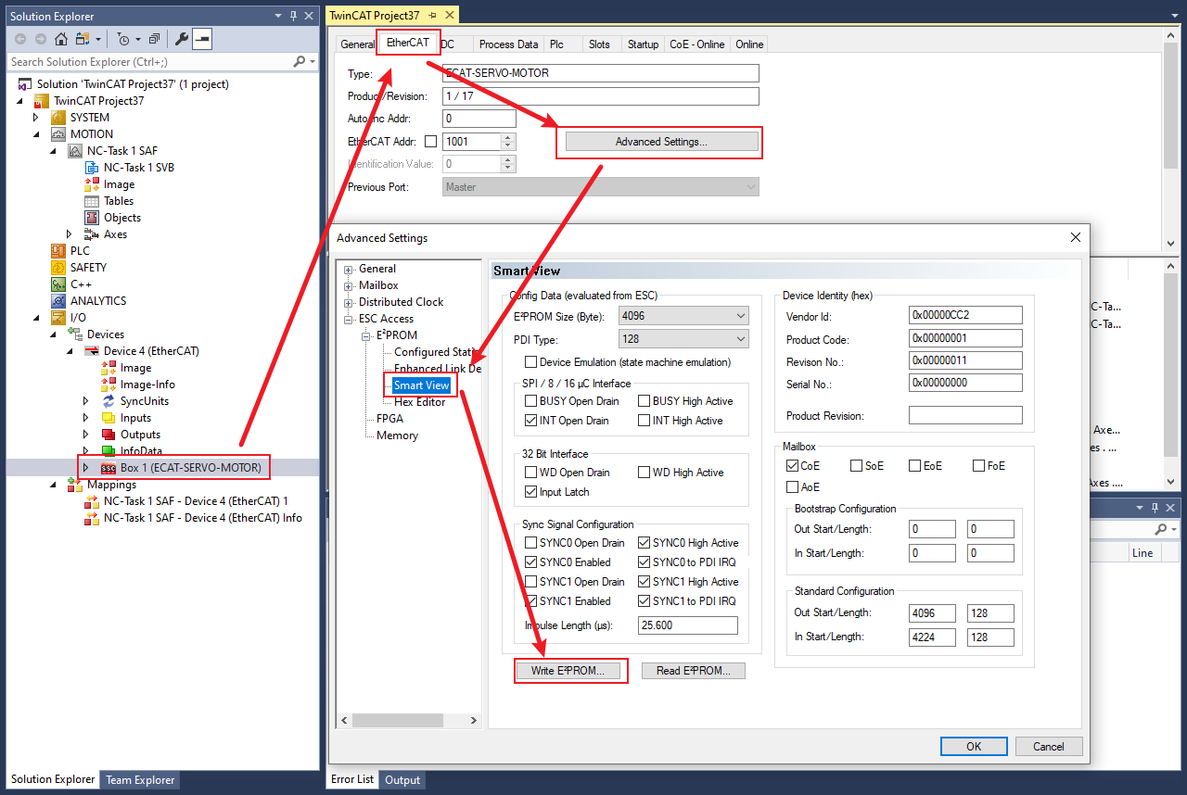
Task: Switch to the Slots tab
Action: point(600,44)
